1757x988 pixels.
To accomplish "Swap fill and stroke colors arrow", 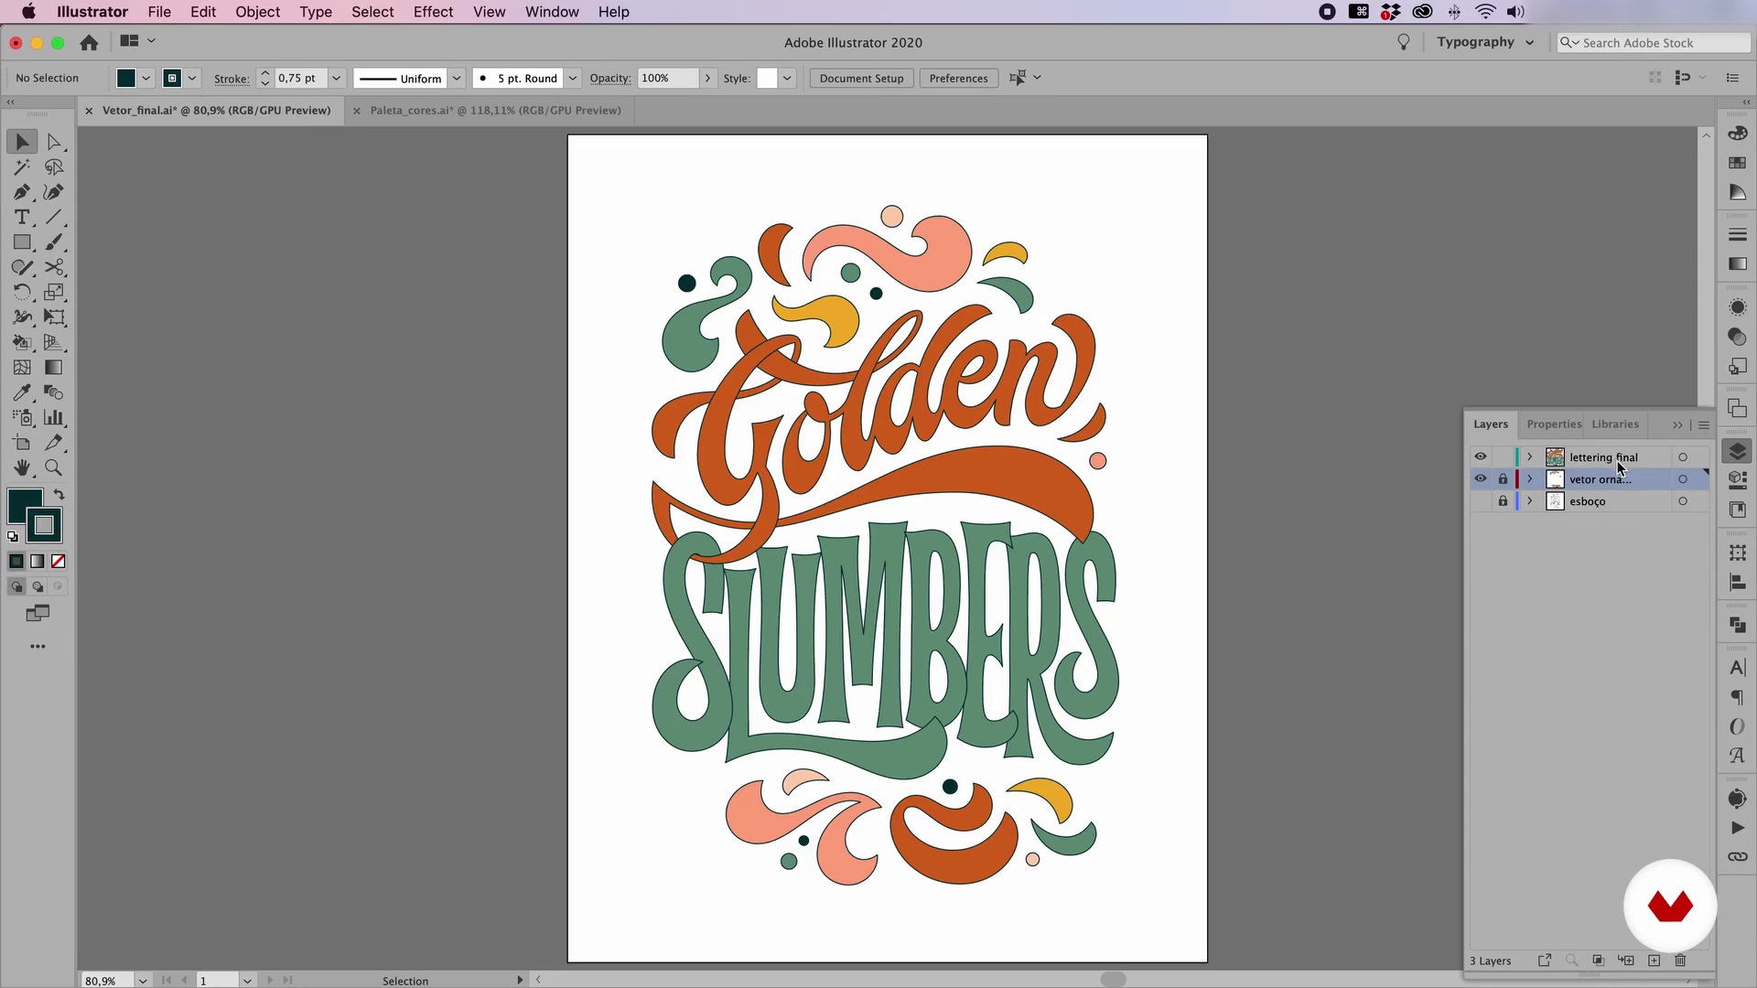I will pos(59,495).
